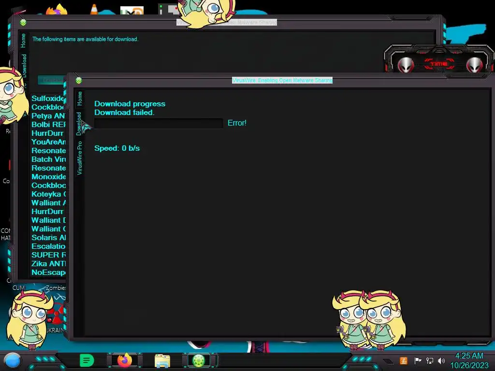Click the 'Download failed.' status text
The height and width of the screenshot is (371, 495).
tap(124, 113)
